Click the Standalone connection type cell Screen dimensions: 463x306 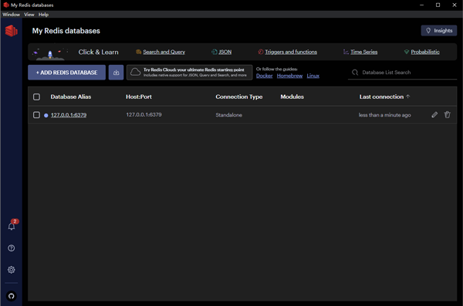coord(229,115)
